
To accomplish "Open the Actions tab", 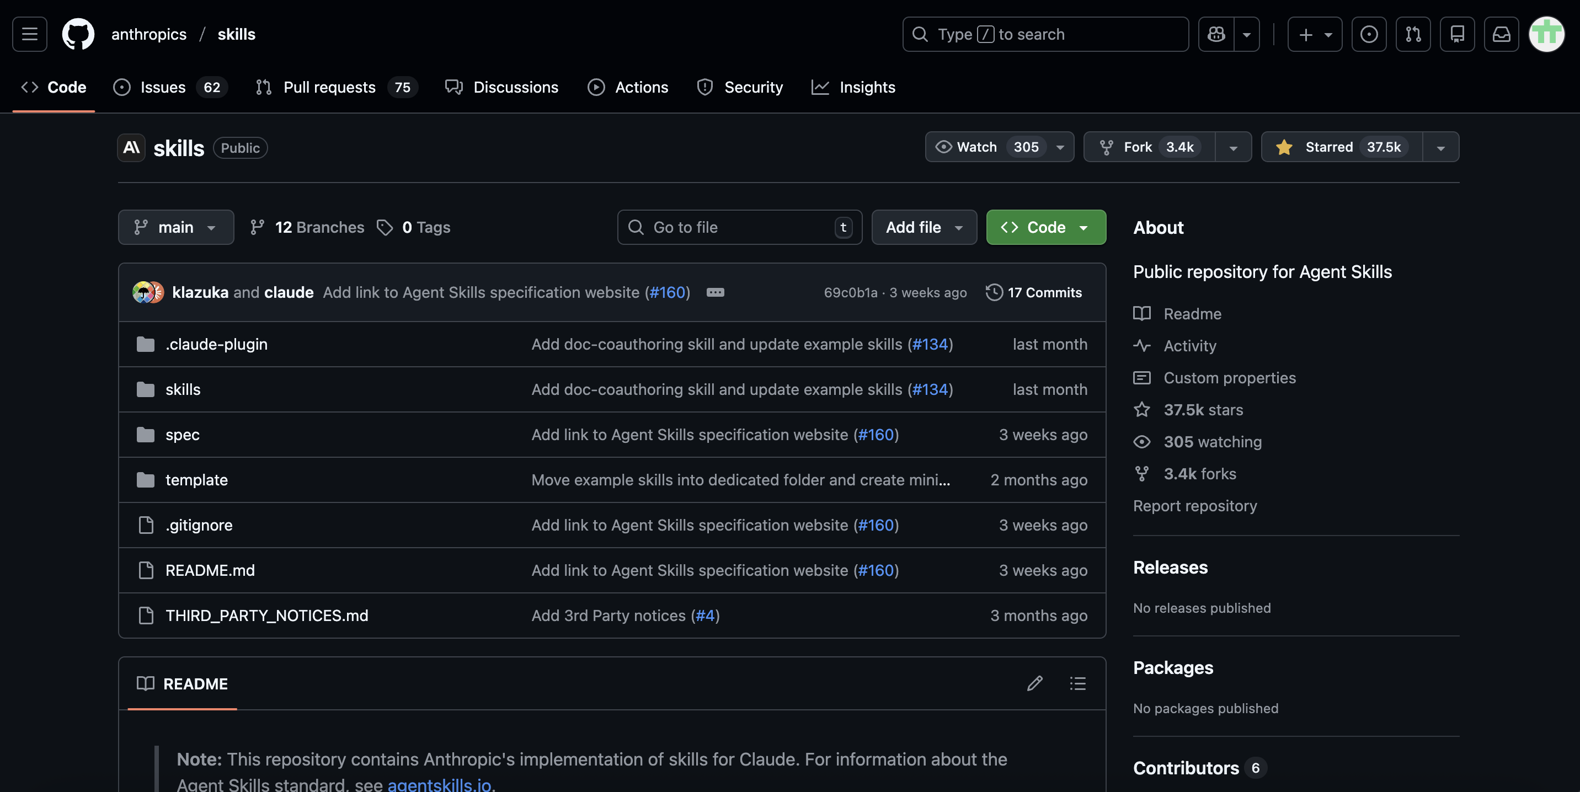I will (627, 87).
